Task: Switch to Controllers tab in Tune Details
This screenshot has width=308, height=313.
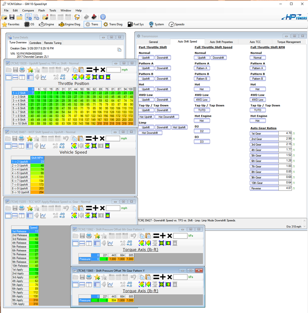Action: (x=35, y=43)
